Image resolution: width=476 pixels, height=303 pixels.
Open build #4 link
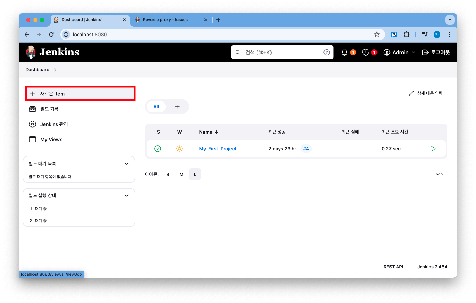tap(306, 149)
